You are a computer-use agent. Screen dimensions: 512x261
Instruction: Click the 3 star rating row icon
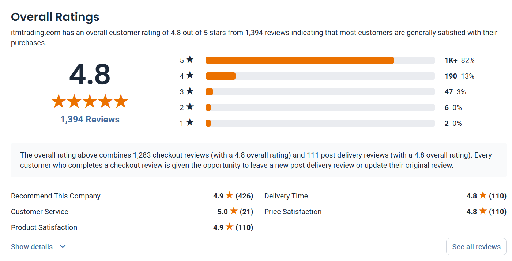pyautogui.click(x=189, y=91)
